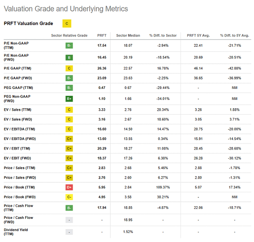Viewport: 254px width, 242px height.
Task: Click the 38.21% diff to sector value
Action: pyautogui.click(x=163, y=197)
